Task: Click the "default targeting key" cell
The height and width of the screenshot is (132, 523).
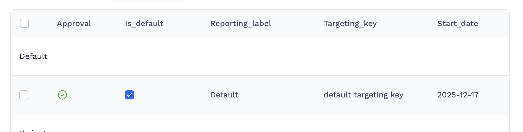Action: [363, 95]
